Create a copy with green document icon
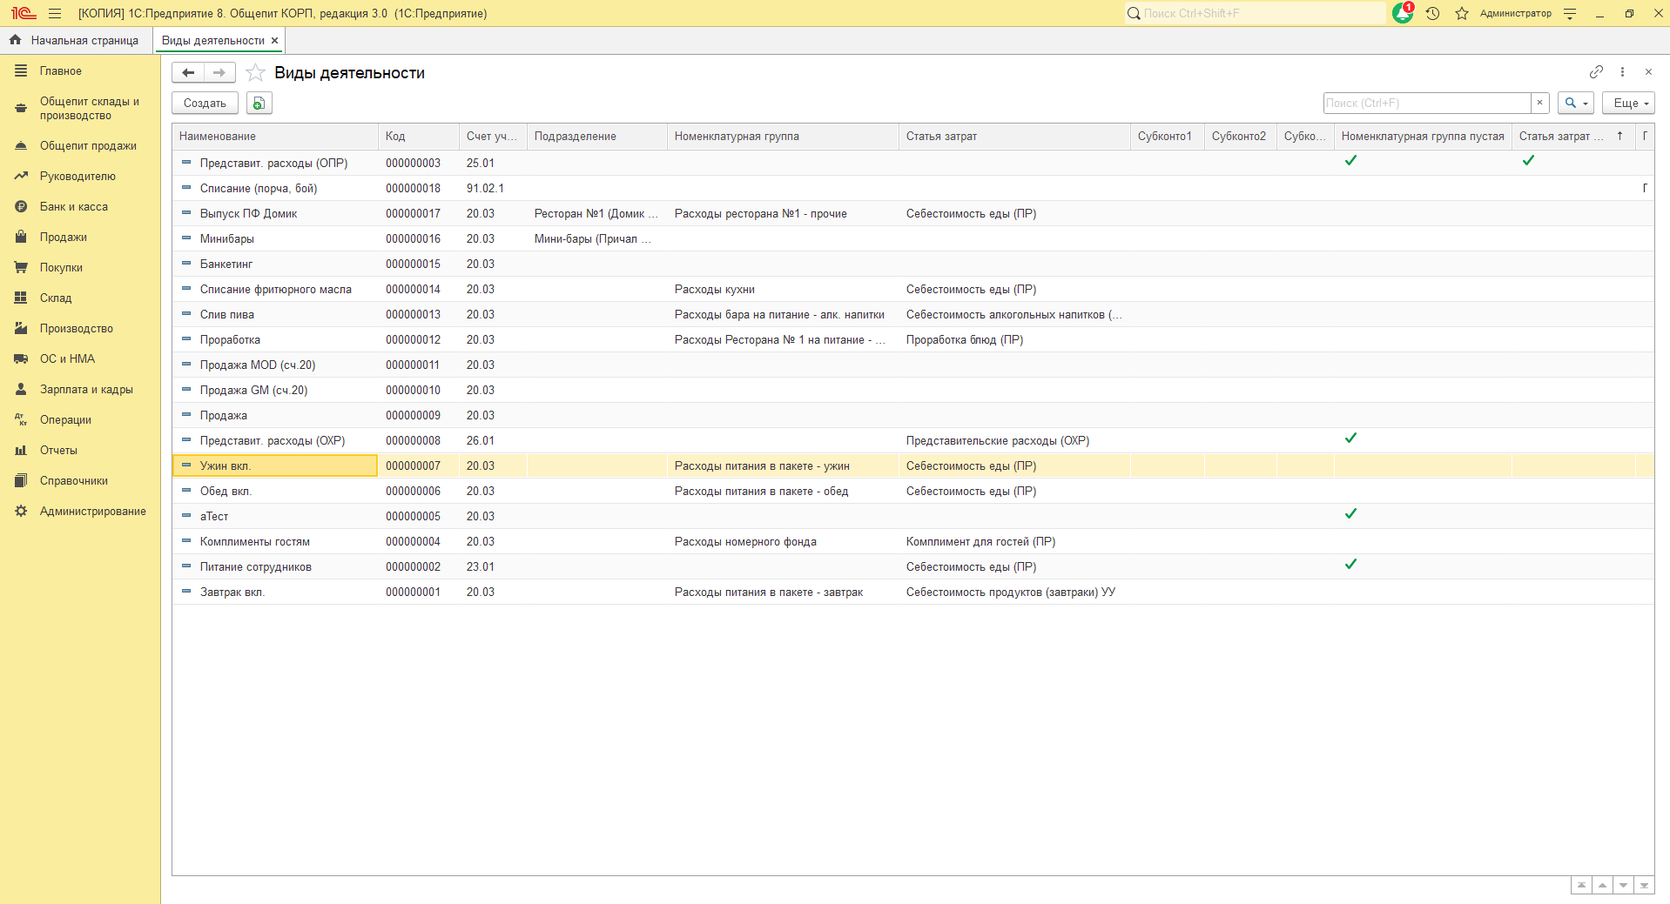The width and height of the screenshot is (1670, 904). (259, 103)
